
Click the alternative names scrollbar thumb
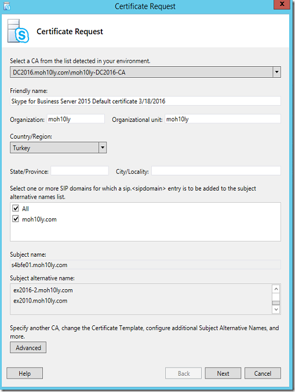(276, 303)
